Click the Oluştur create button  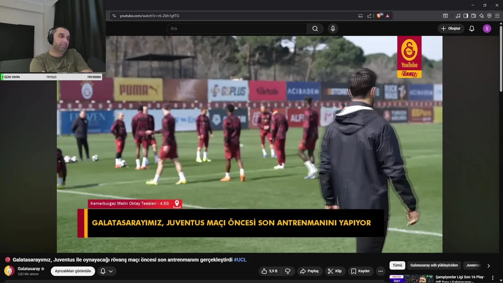pyautogui.click(x=451, y=29)
